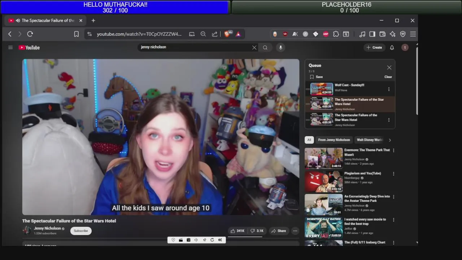
Task: Open Evermore: The Theme Park That Wasn't video
Action: point(367,152)
